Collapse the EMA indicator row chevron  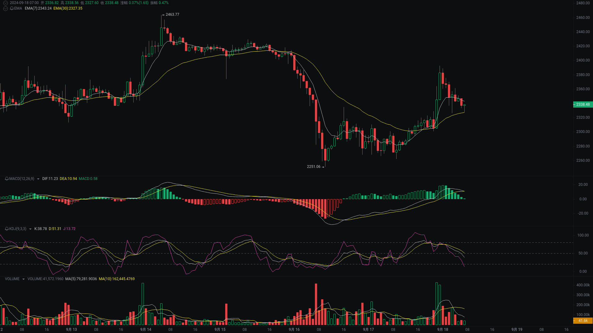click(x=5, y=8)
